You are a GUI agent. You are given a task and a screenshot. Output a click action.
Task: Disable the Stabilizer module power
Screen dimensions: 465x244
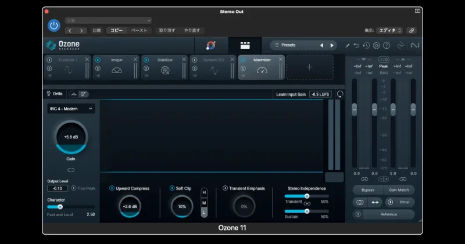pos(146,60)
